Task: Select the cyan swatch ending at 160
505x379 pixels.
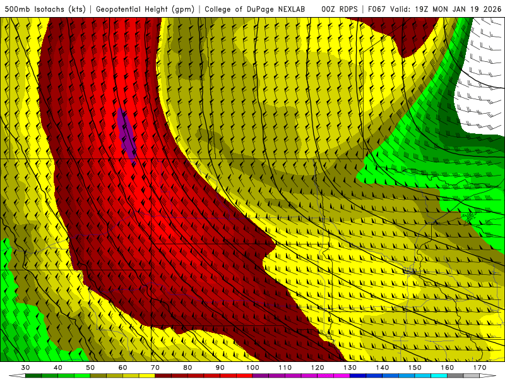Action: [x=439, y=375]
